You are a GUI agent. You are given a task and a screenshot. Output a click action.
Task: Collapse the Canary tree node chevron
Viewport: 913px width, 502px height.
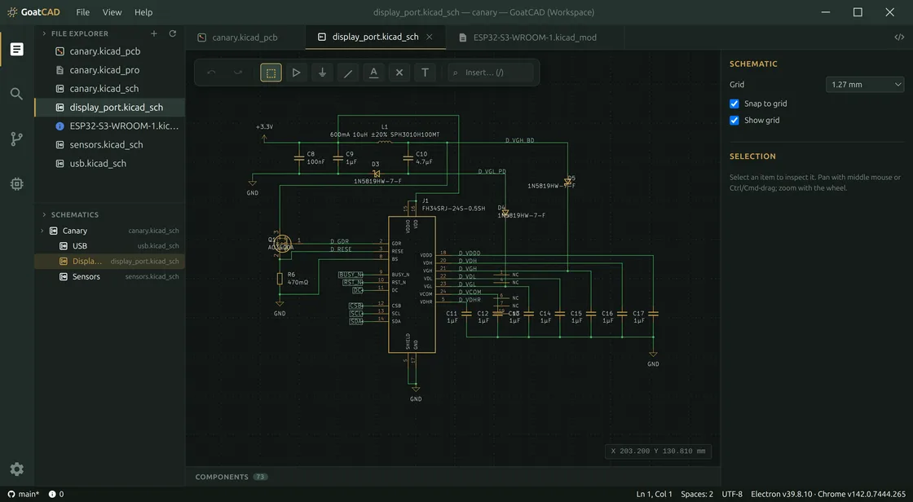tap(42, 231)
